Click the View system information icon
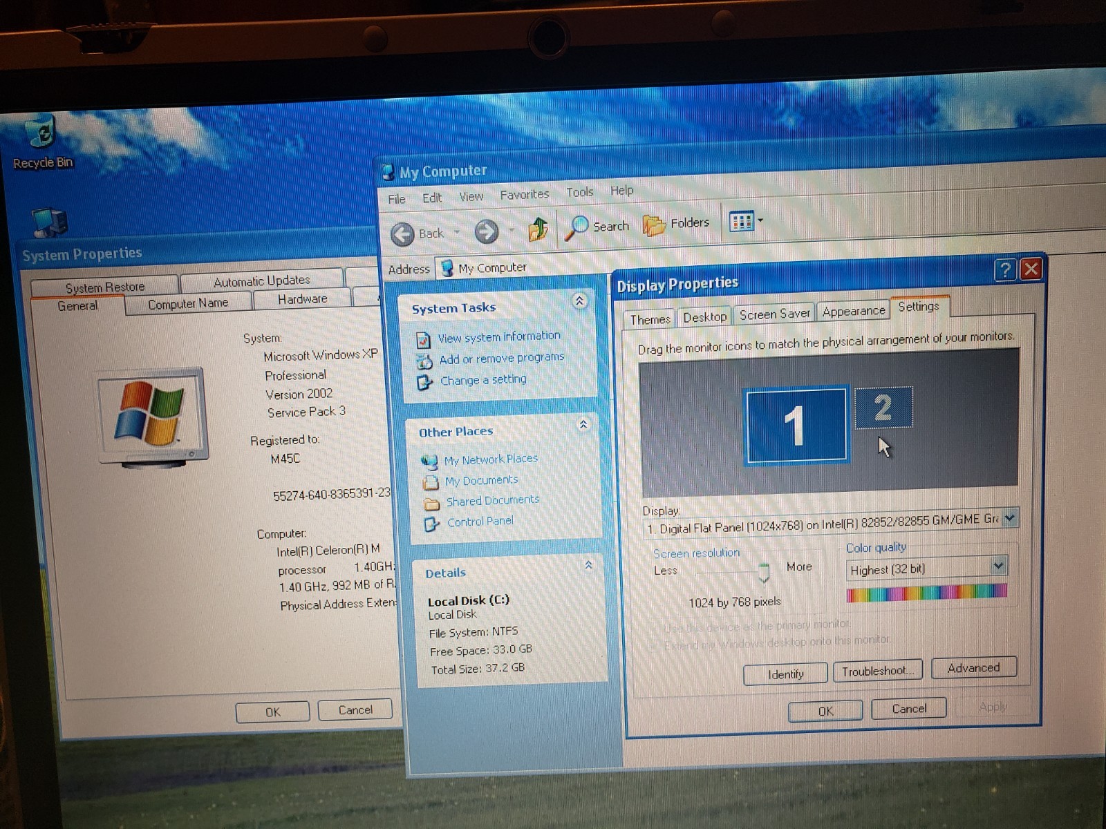Image resolution: width=1106 pixels, height=829 pixels. tap(423, 340)
